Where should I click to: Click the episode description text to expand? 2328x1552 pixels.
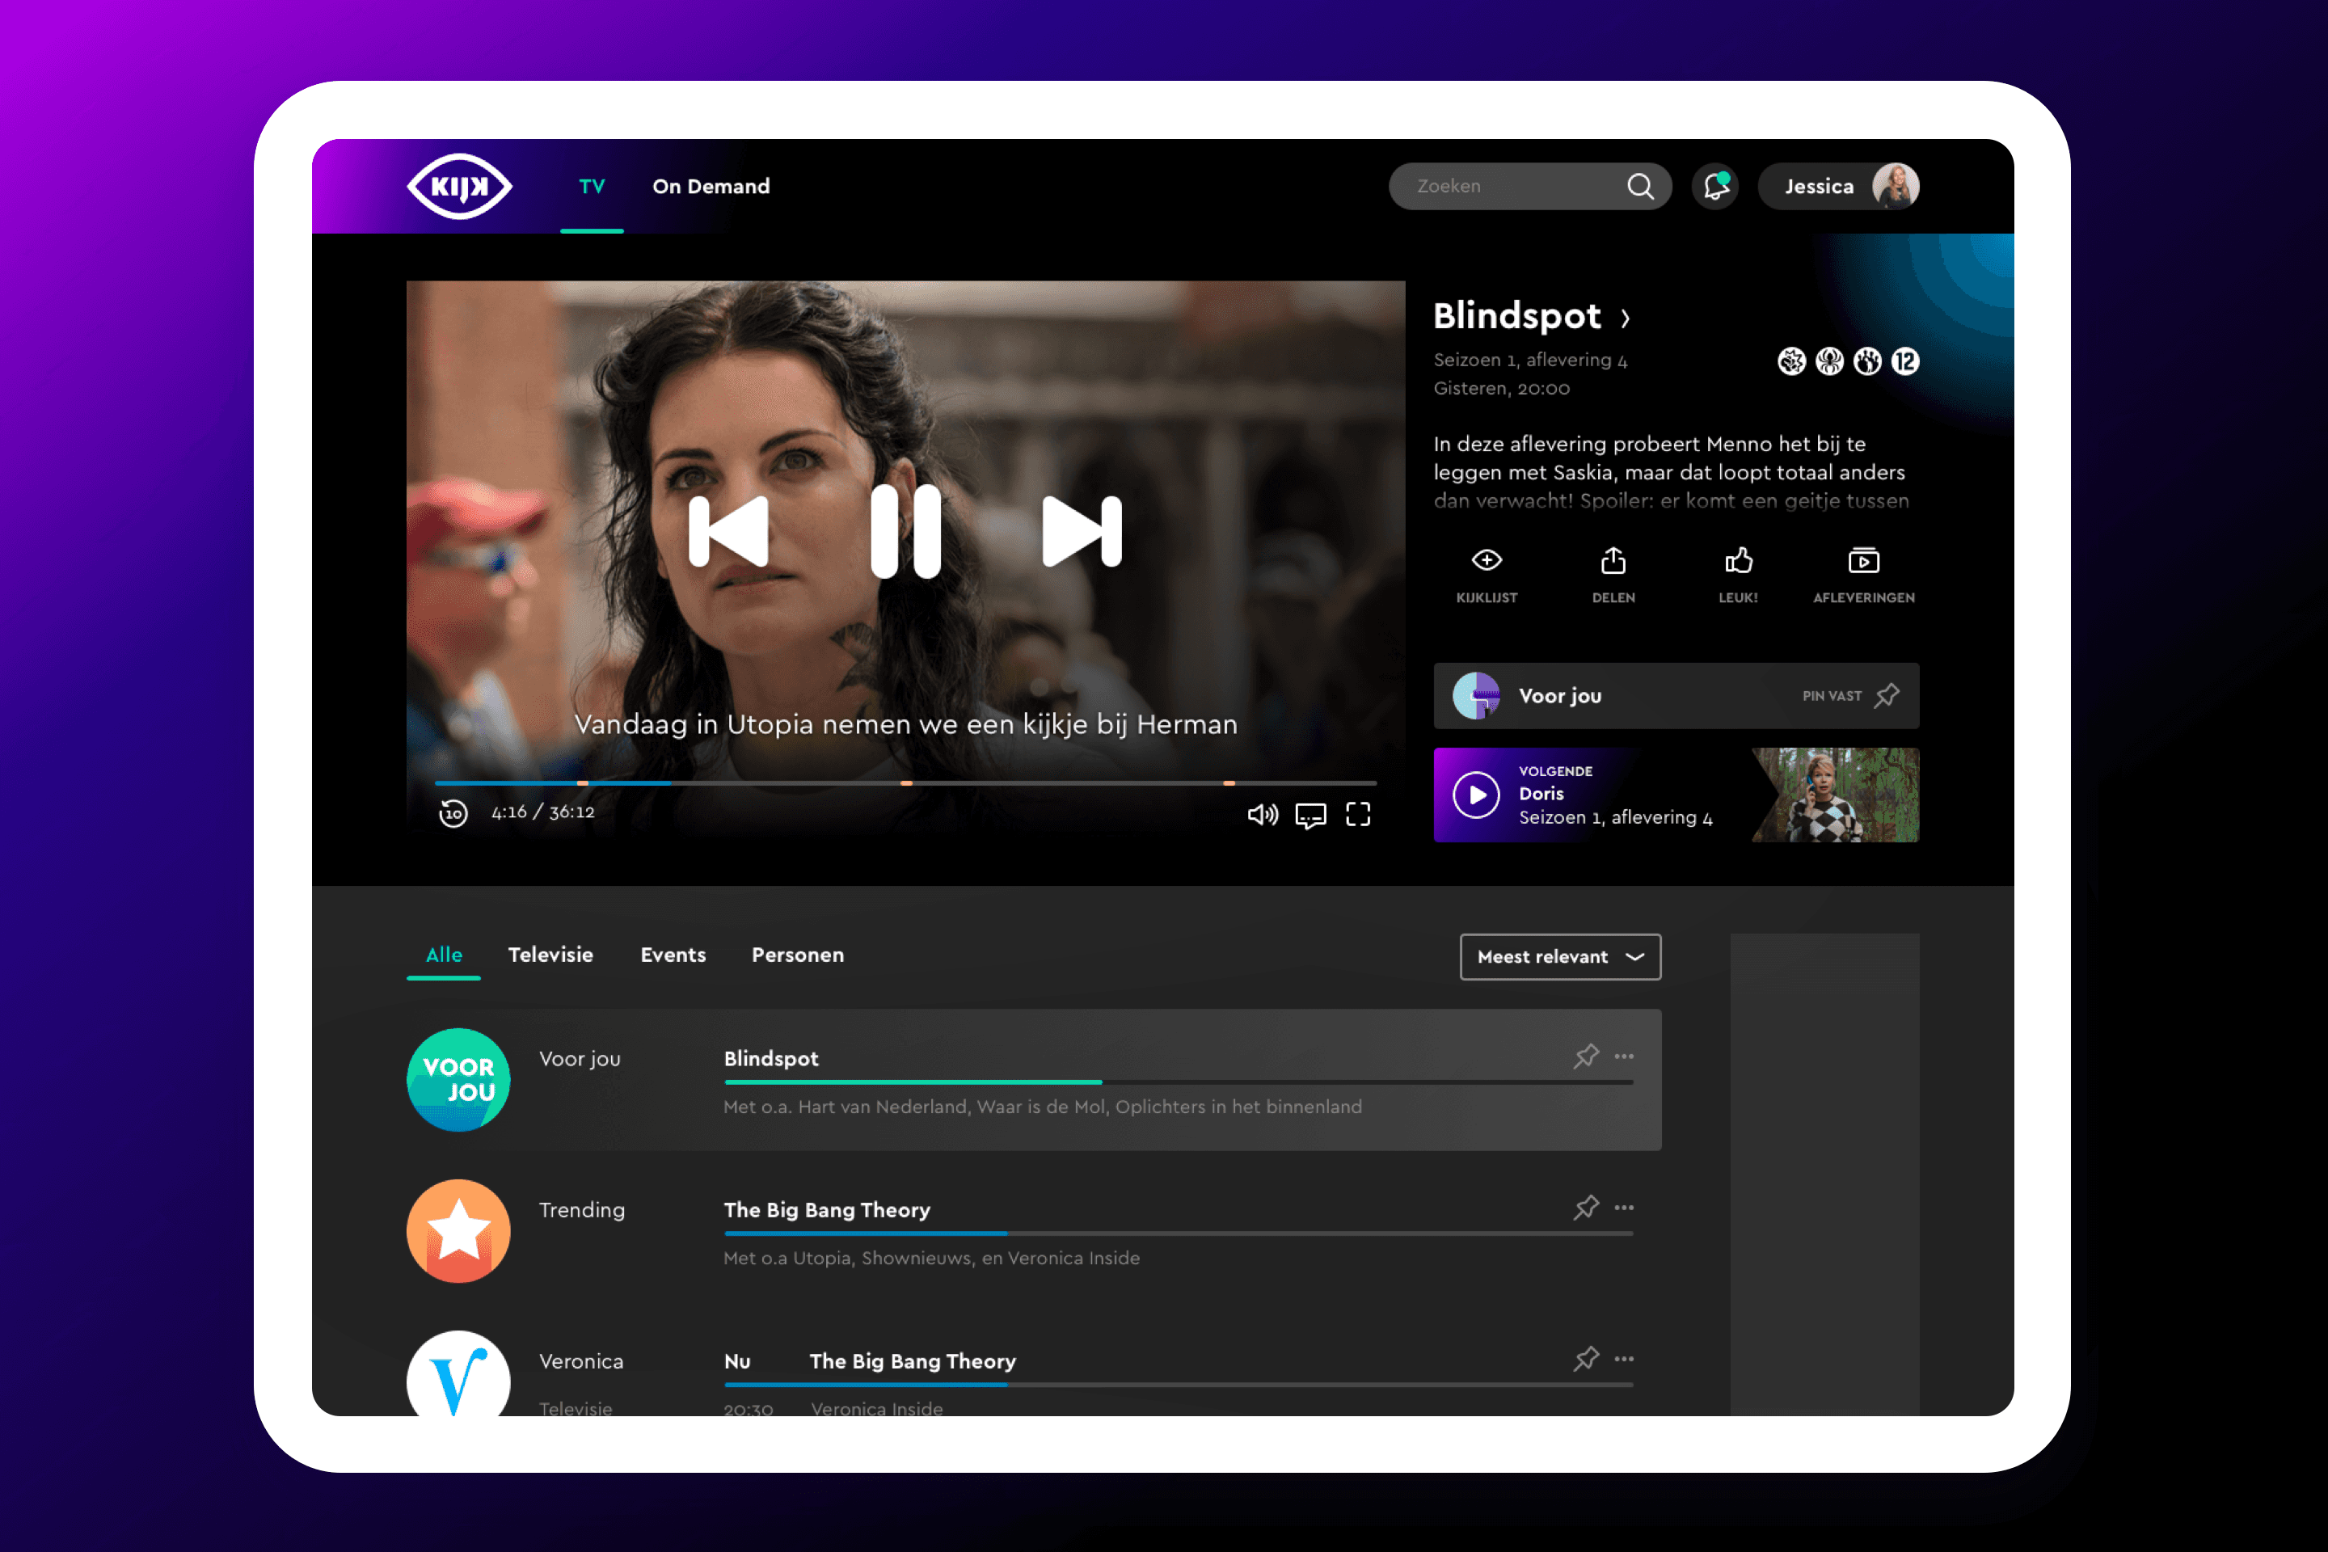[1671, 472]
